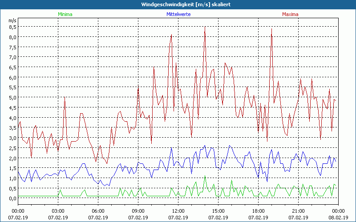Click the red Maxima legend label

click(290, 14)
